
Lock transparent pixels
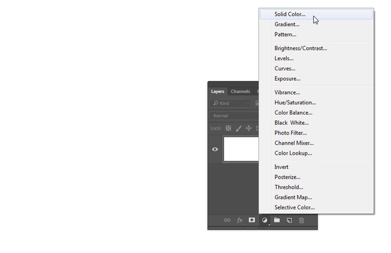228,128
